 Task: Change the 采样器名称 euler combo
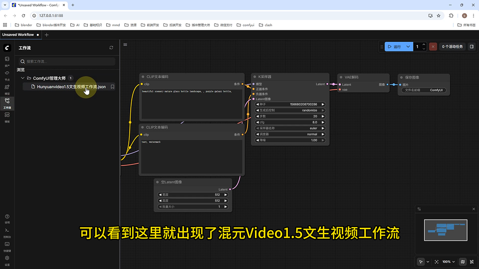tap(290, 128)
